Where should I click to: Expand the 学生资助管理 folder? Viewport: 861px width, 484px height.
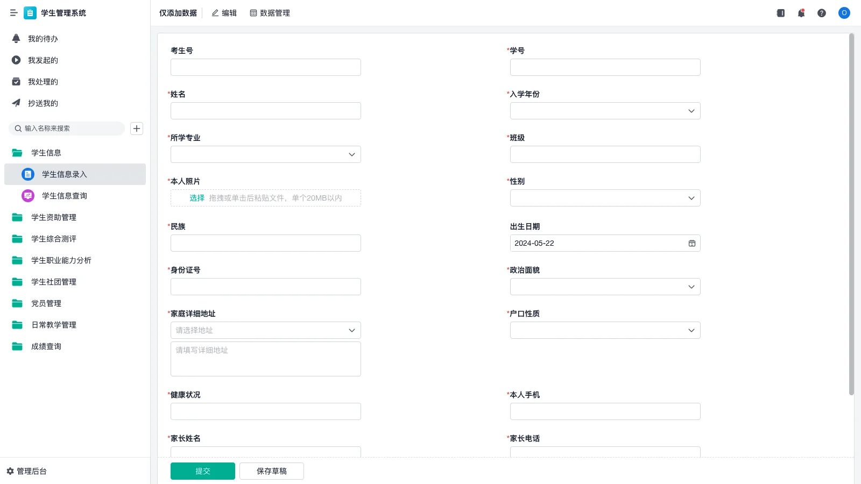click(x=53, y=217)
